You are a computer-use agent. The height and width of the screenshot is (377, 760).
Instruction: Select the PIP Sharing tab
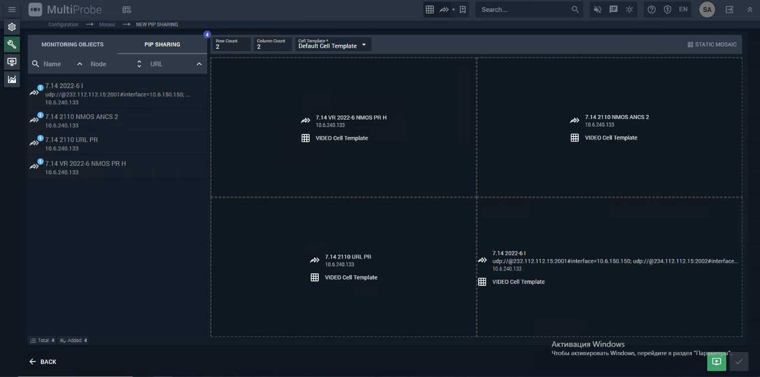coord(162,44)
